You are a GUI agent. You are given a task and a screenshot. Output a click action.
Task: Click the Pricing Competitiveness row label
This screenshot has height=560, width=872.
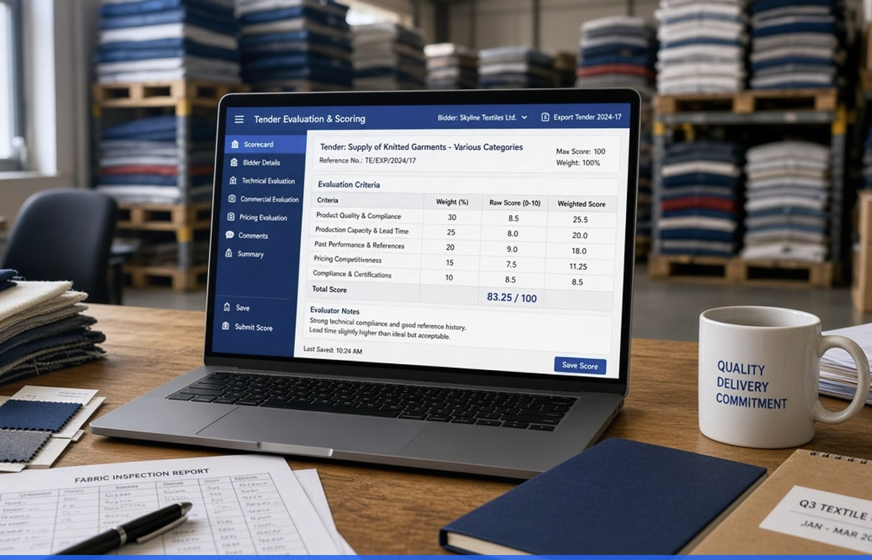pos(348,259)
